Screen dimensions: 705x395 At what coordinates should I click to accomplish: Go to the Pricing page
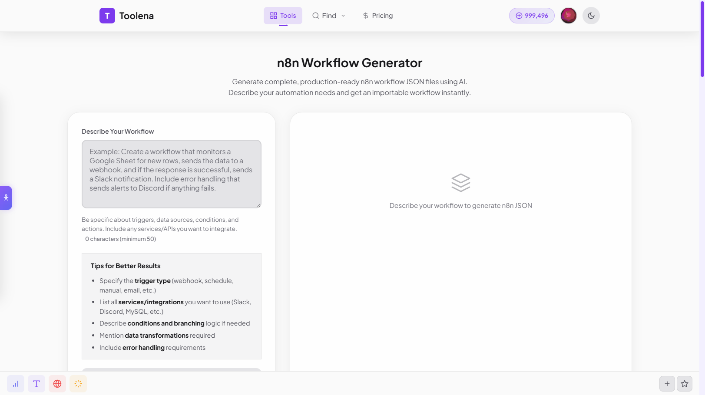point(377,16)
